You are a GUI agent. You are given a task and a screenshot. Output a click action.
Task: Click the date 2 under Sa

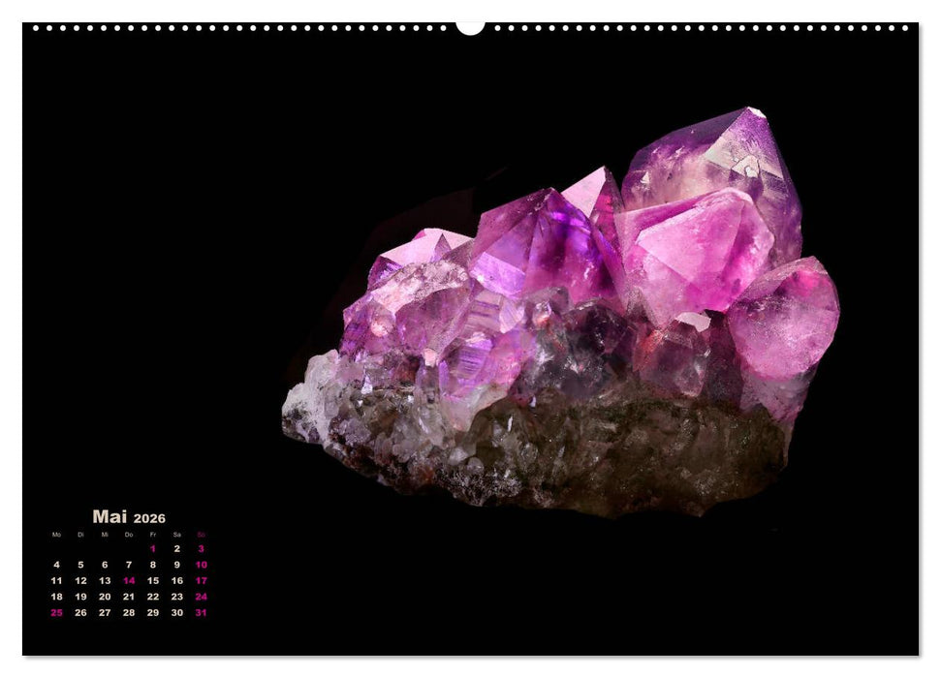pos(176,548)
